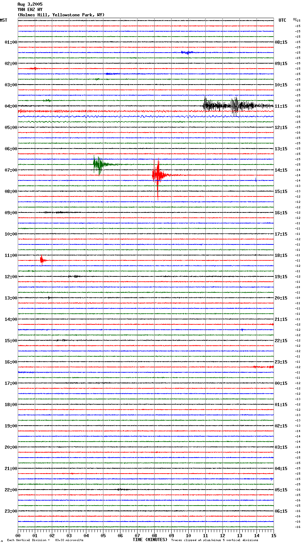The image size is (302, 545).
Task: Click the 10:15 UTC time label
Action: [x=281, y=85]
